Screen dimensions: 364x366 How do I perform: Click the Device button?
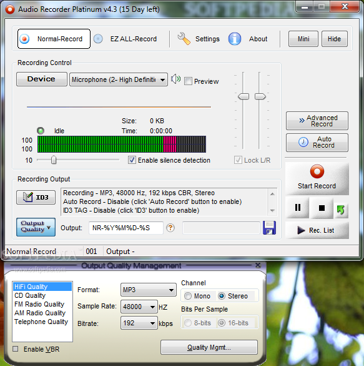coord(42,79)
